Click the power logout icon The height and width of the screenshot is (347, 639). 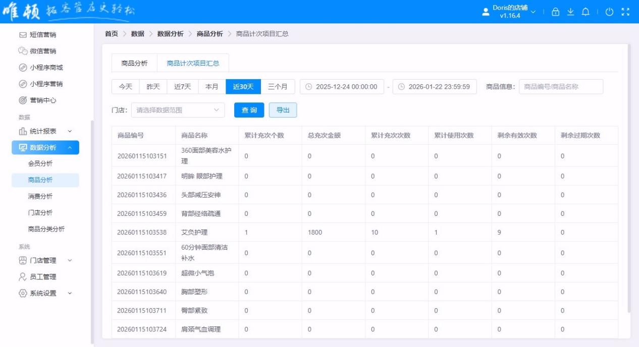[609, 12]
